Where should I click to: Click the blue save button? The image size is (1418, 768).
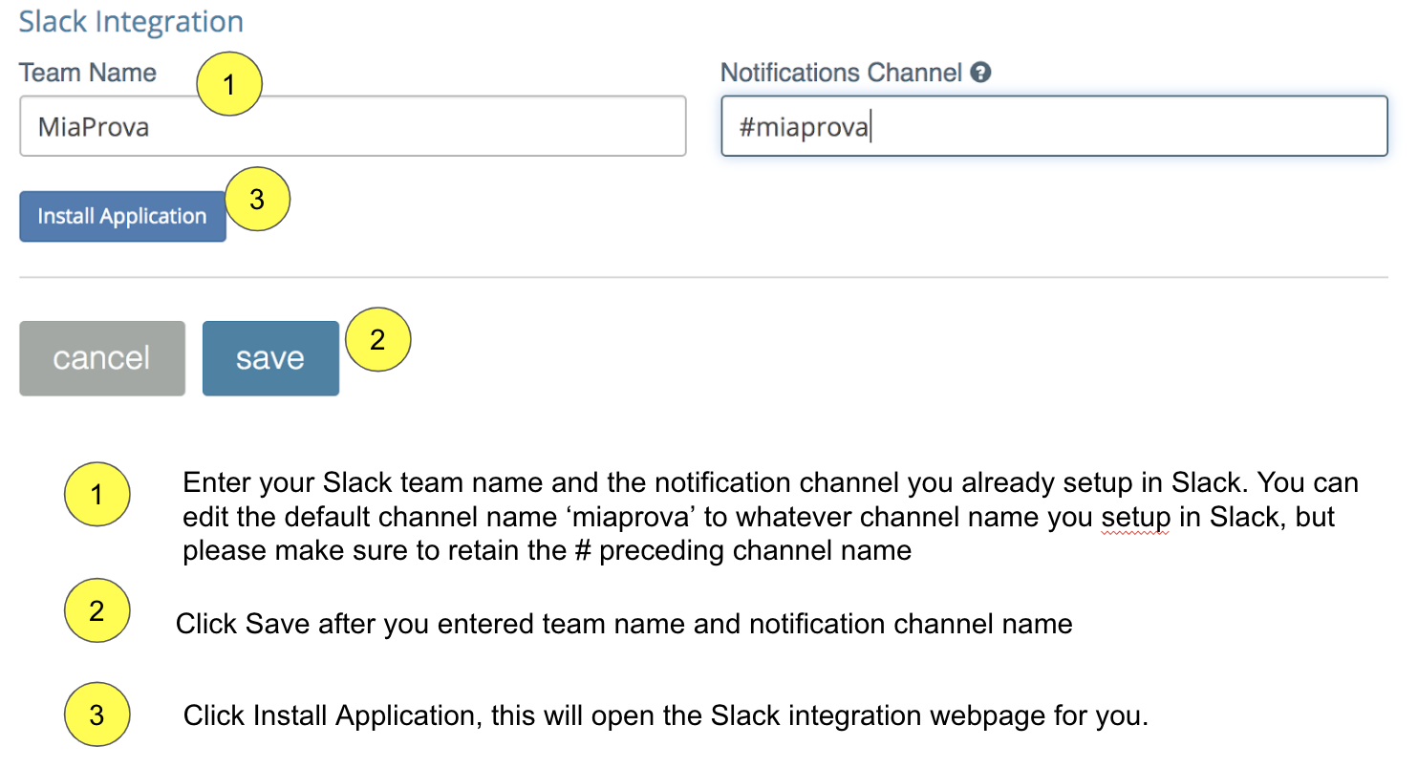(270, 358)
